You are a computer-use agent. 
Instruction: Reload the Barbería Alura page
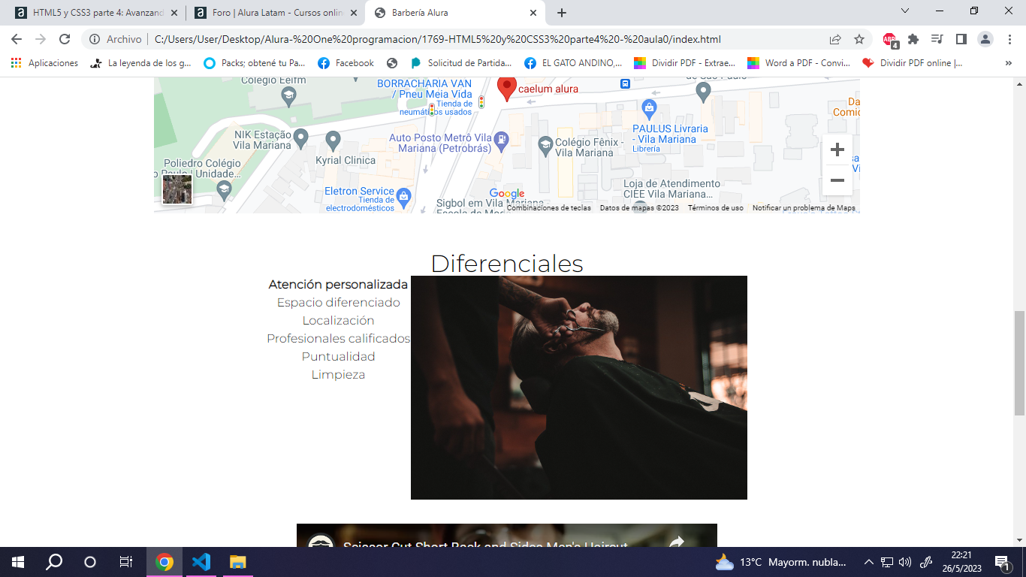pos(65,39)
